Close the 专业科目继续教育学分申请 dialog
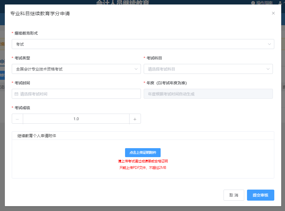 point(273,13)
